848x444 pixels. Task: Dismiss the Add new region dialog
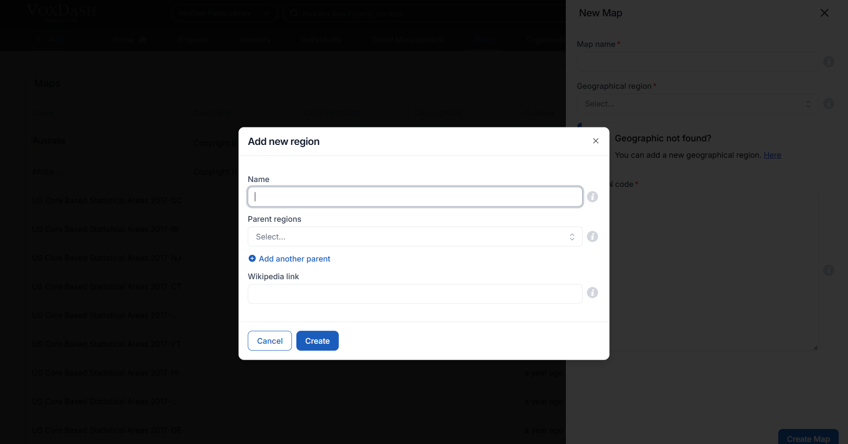coord(596,141)
